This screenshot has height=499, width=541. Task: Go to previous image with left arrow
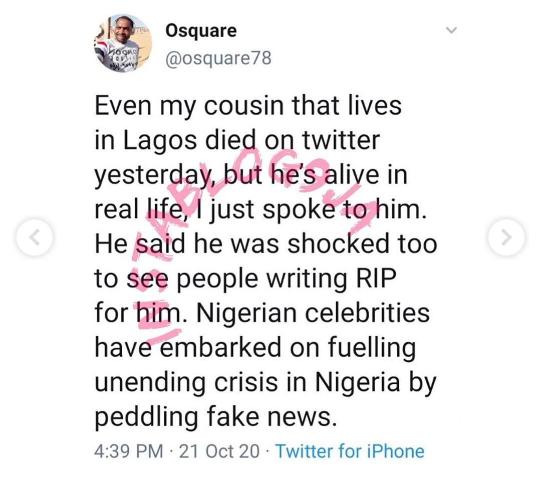click(35, 237)
